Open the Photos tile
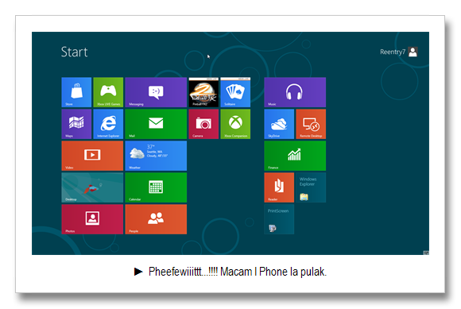461x309 pixels. [x=92, y=219]
